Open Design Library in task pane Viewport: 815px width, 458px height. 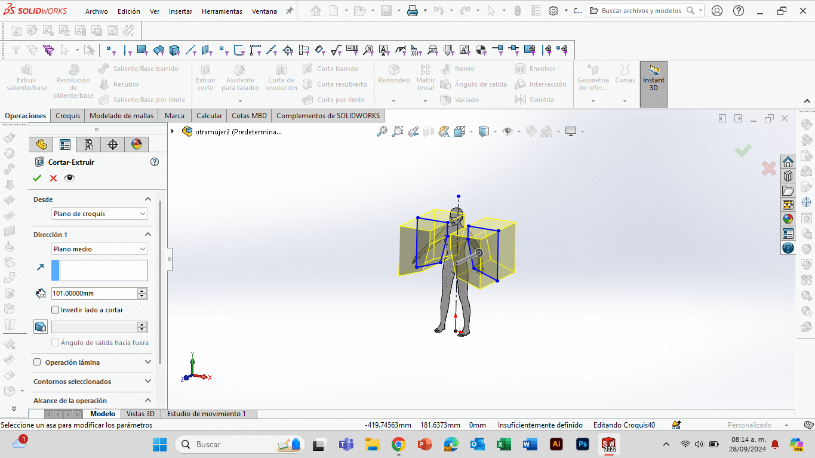point(788,176)
